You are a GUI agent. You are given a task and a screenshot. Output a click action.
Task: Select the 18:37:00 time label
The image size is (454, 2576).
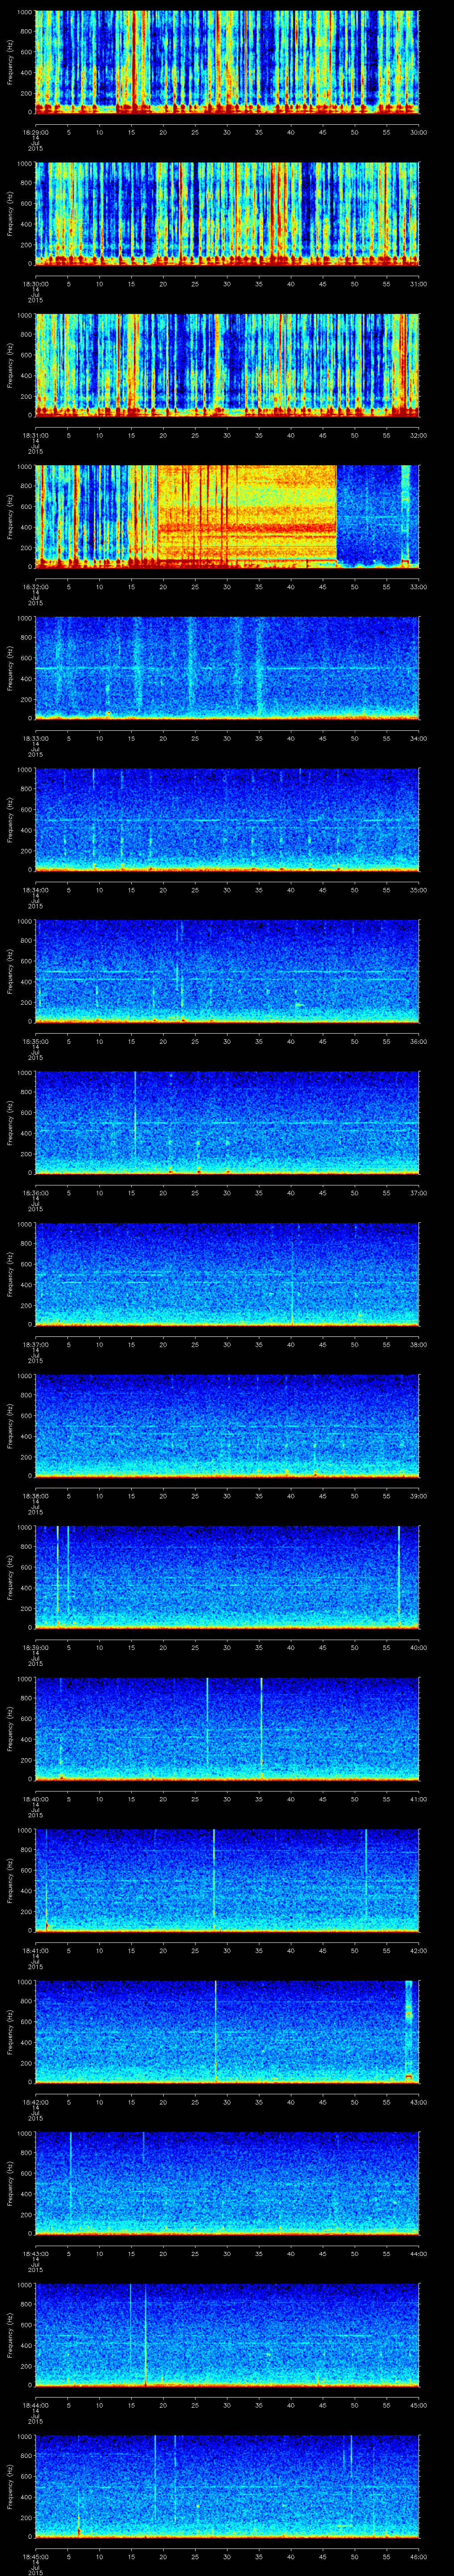pos(36,1344)
